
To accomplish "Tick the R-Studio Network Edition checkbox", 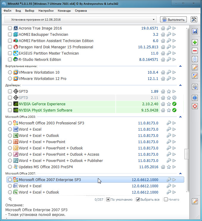I will point(10,59).
